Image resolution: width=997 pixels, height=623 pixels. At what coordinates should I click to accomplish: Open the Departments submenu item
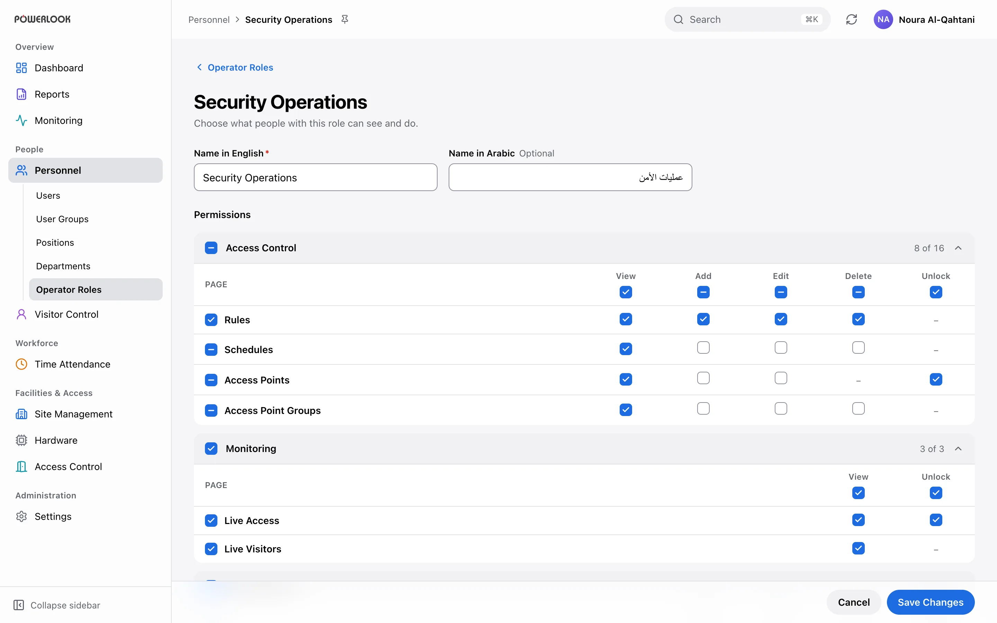tap(96, 266)
